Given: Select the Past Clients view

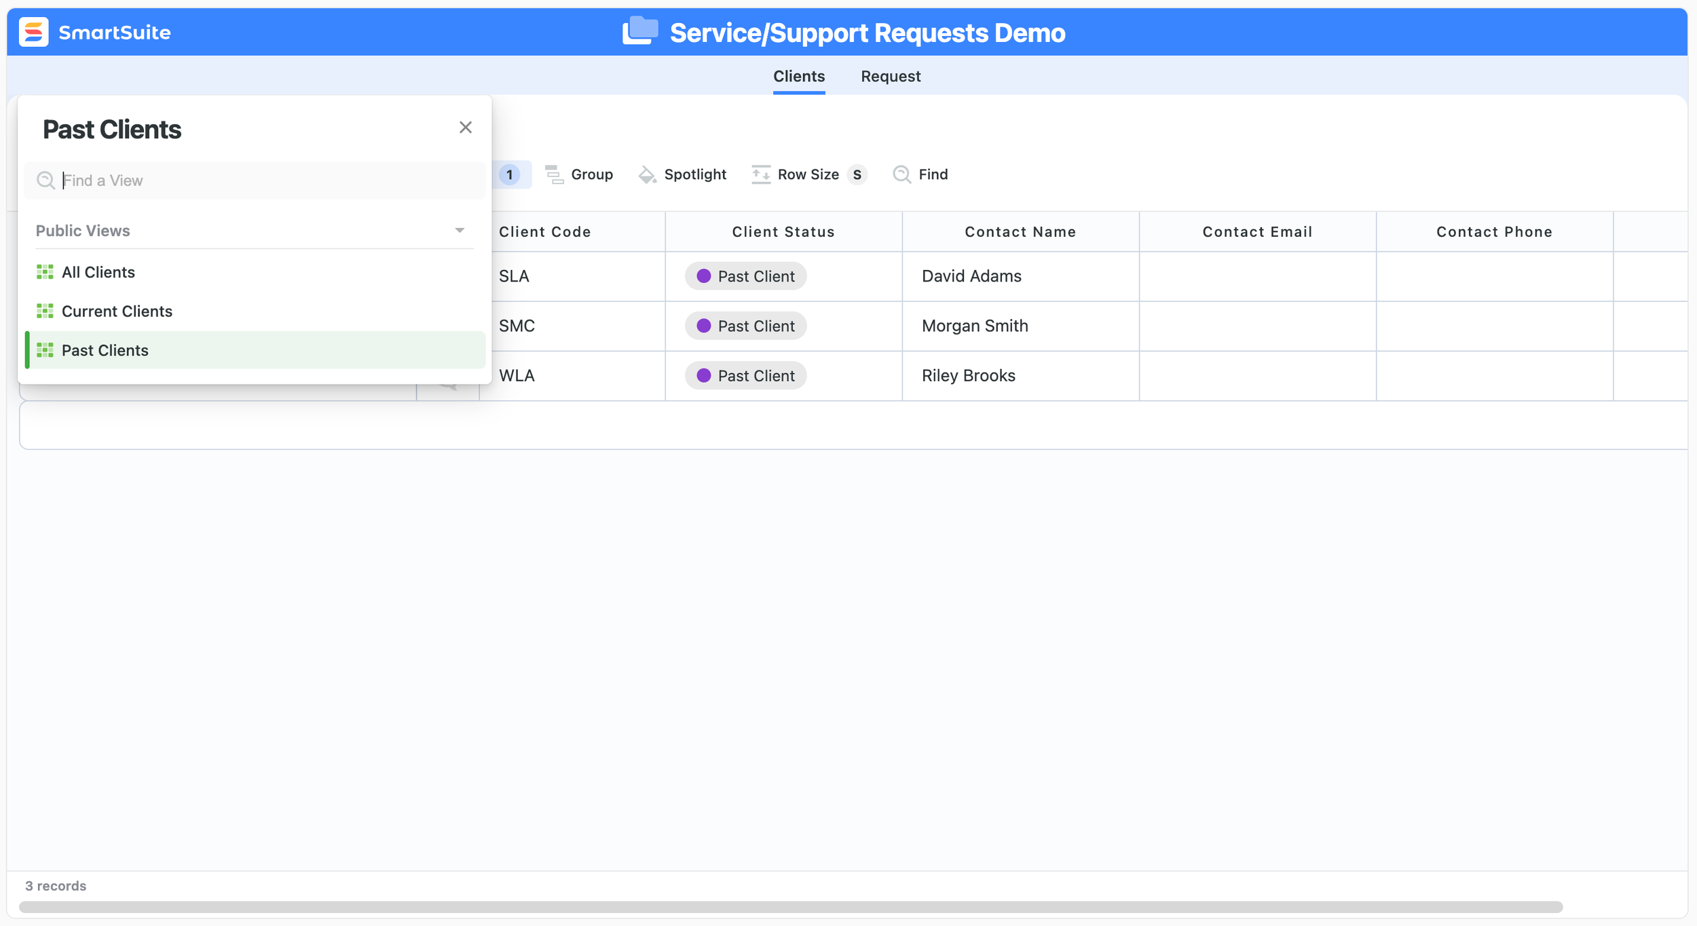Looking at the screenshot, I should (x=255, y=350).
